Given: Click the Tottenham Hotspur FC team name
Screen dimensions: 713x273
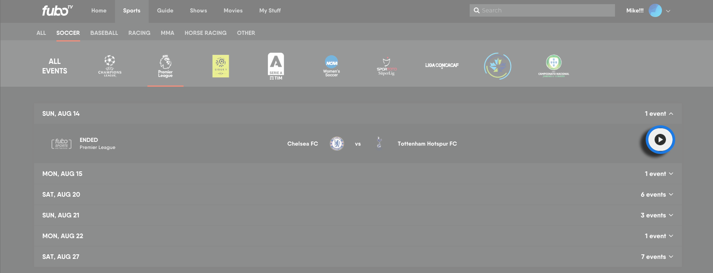Looking at the screenshot, I should point(427,144).
